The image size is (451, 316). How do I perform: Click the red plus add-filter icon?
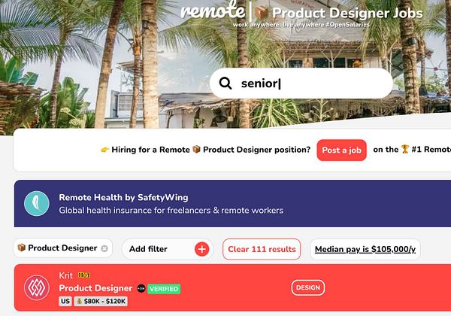(202, 249)
